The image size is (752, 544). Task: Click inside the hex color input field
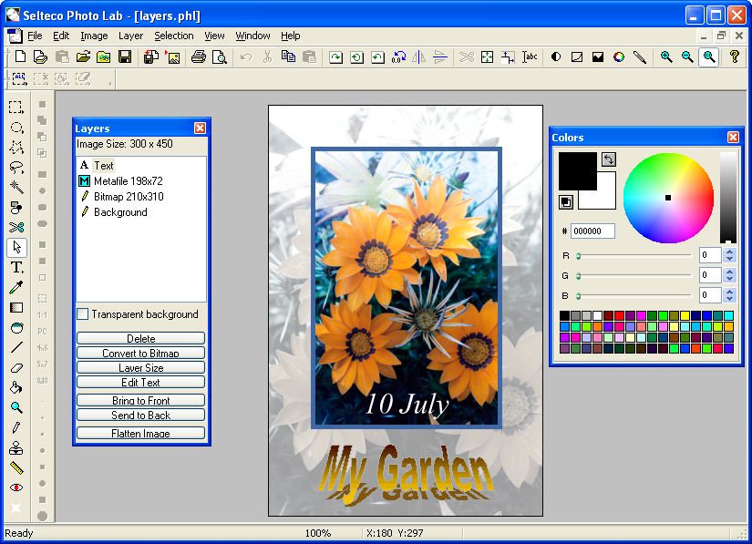click(592, 231)
